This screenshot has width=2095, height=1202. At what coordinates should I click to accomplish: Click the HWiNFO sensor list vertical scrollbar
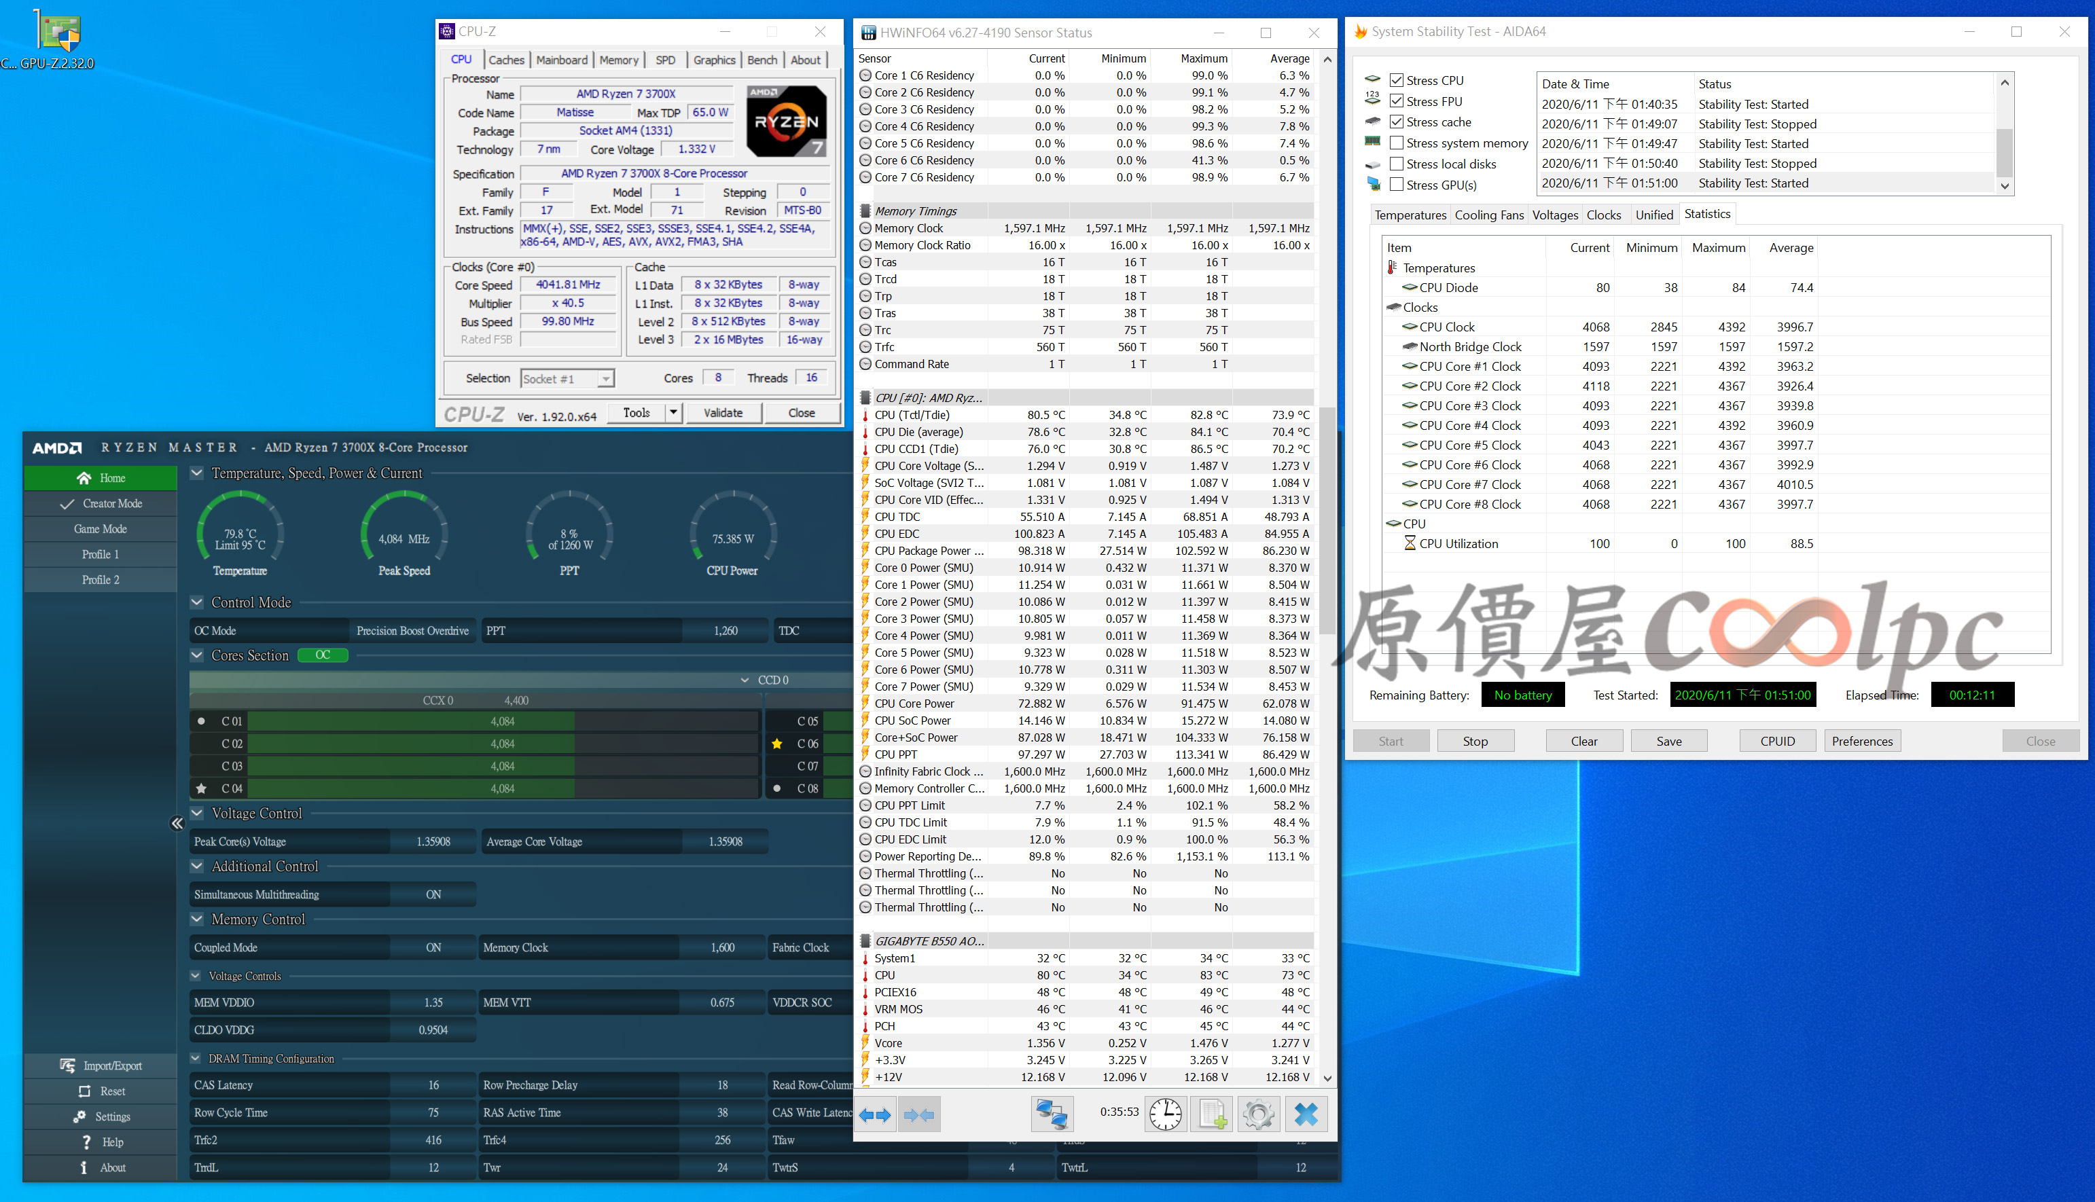click(1327, 520)
